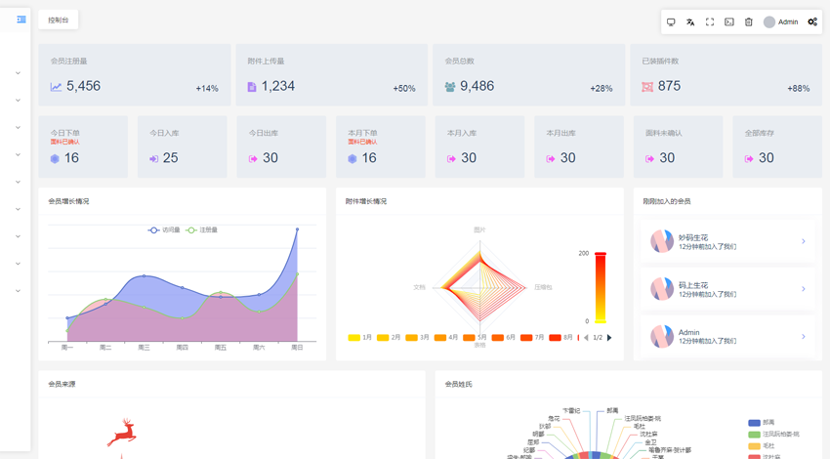Toggle the 注册量 legend series
Image resolution: width=830 pixels, height=459 pixels.
tap(202, 229)
